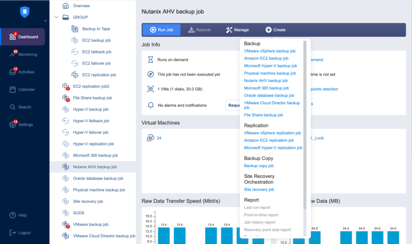The image size is (412, 244).
Task: Click the alarms bell icon
Action: coord(150,105)
